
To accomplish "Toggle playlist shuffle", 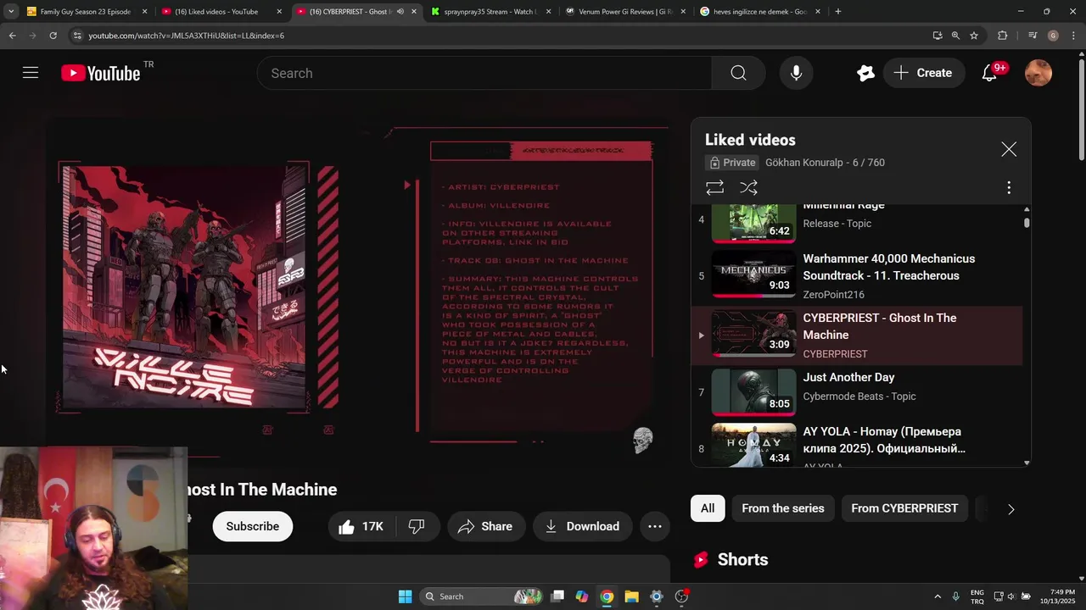I will click(748, 187).
